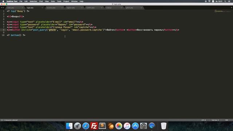Open PHP syntax selector in status bar
233x131 pixels.
point(226,120)
